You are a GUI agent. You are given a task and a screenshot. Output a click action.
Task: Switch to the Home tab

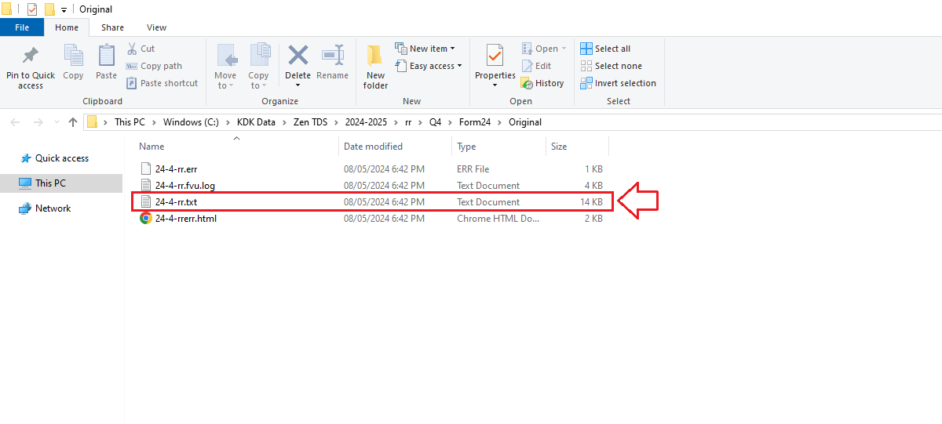pos(67,27)
